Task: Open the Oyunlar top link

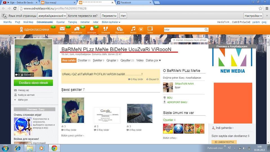Action: pyautogui.click(x=60, y=22)
